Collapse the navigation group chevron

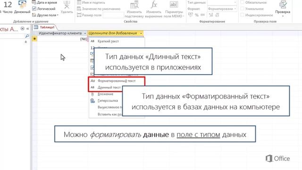[26, 42]
